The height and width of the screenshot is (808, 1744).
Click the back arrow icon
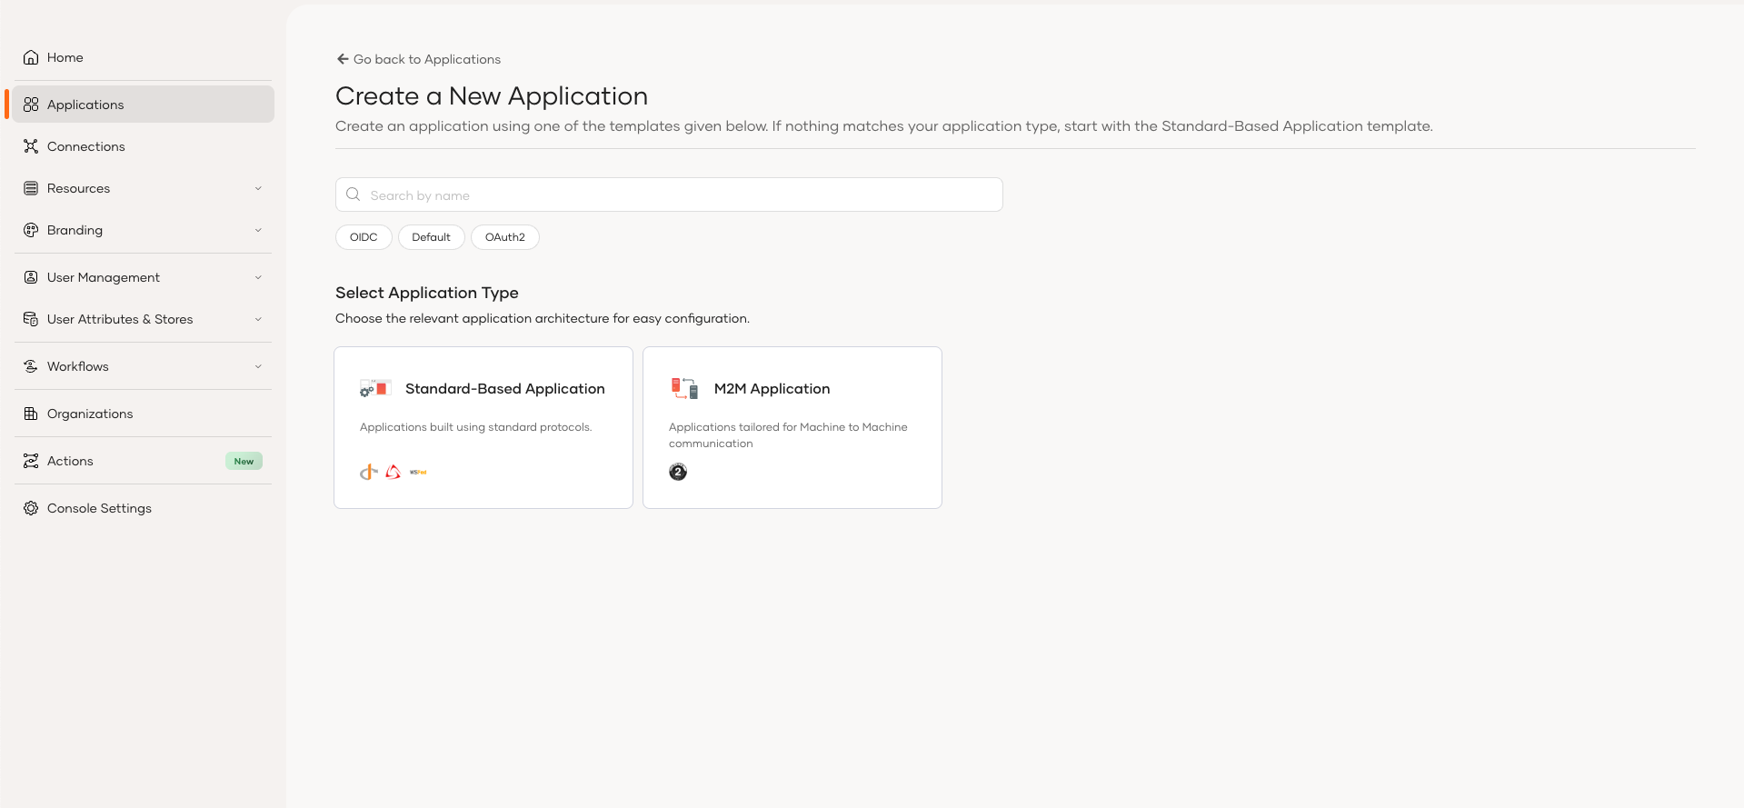[x=343, y=59]
